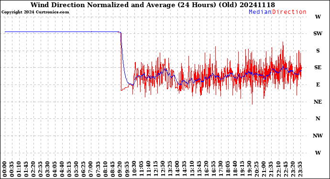Click the '05:50' time axis label
The height and width of the screenshot is (179, 330).
pyautogui.click(x=77, y=169)
